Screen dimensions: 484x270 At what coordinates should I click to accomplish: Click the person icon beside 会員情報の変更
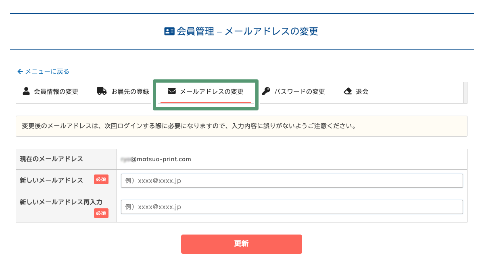[x=26, y=91]
